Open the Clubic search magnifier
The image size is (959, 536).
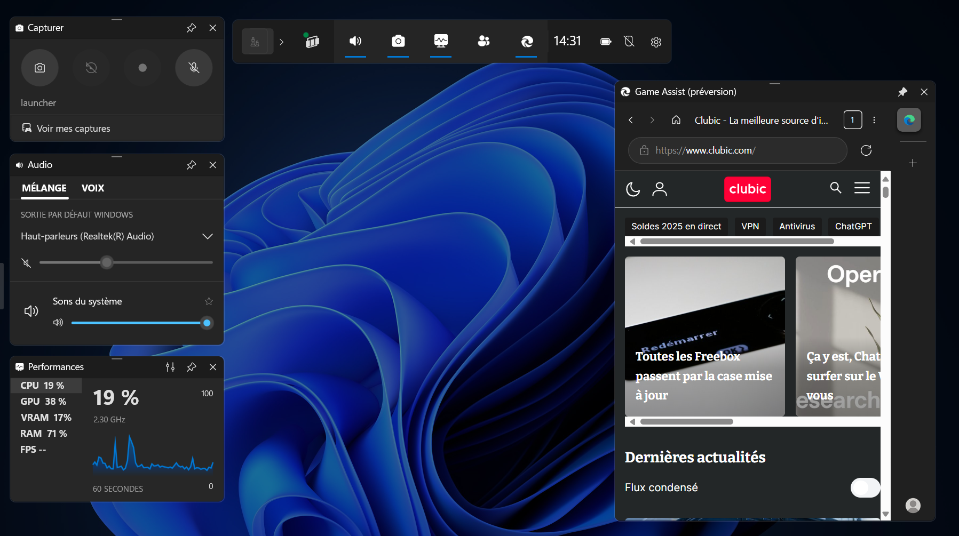(x=836, y=188)
